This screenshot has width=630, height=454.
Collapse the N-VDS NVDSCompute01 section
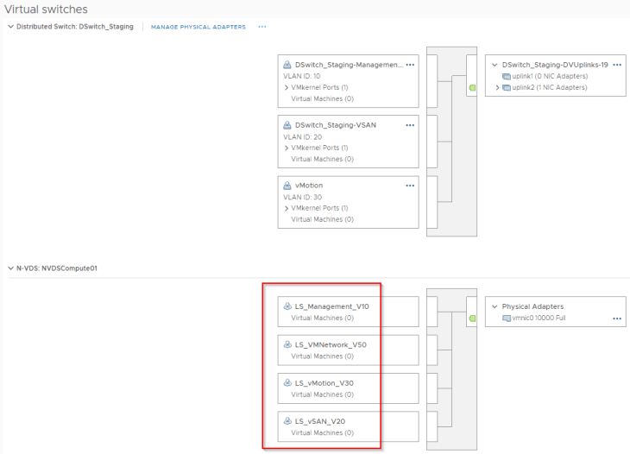click(x=9, y=268)
